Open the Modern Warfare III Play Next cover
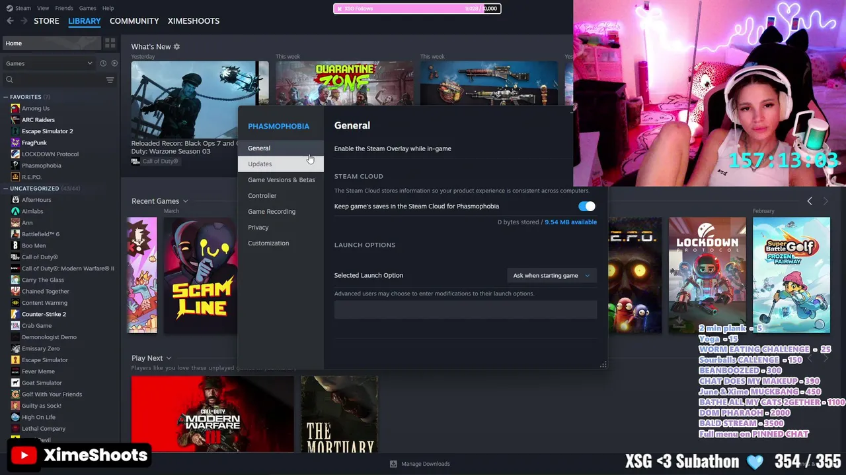 click(212, 414)
